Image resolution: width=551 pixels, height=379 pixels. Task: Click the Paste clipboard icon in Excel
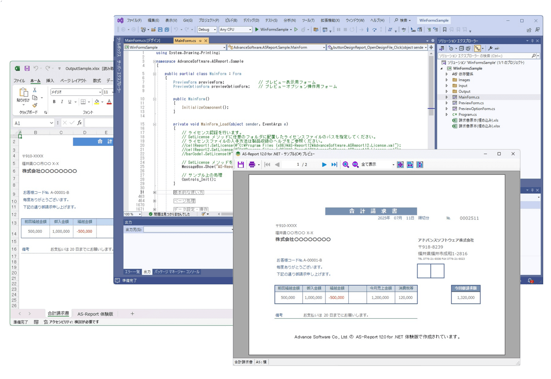[x=23, y=92]
